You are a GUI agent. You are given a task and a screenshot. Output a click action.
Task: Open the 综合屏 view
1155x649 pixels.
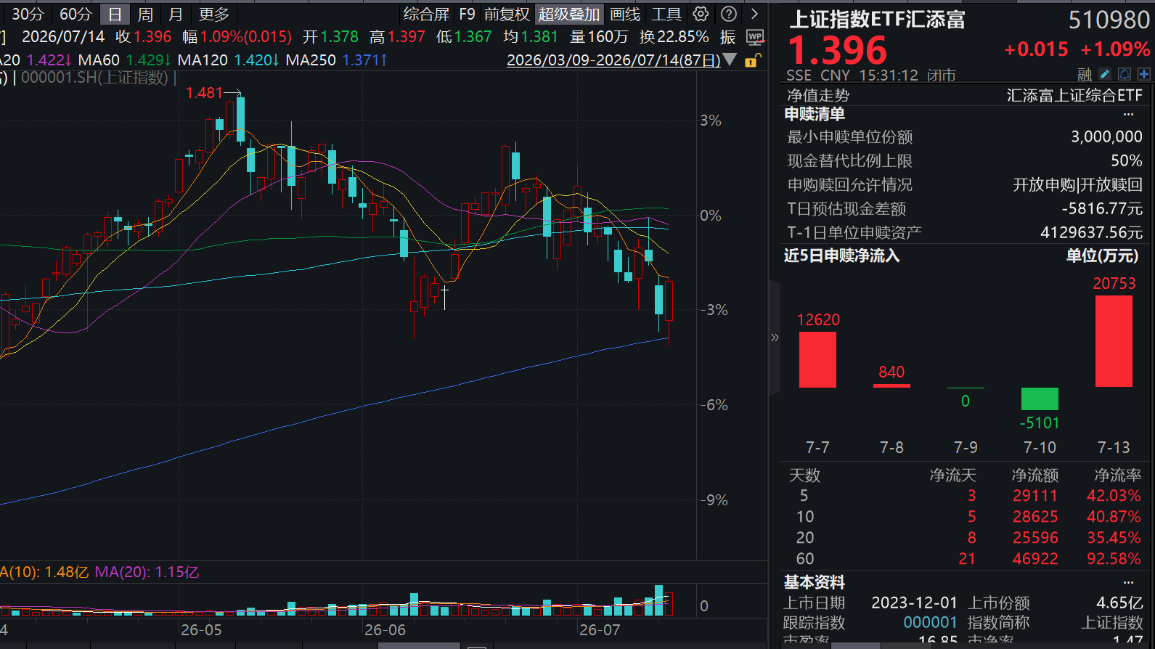tap(426, 15)
